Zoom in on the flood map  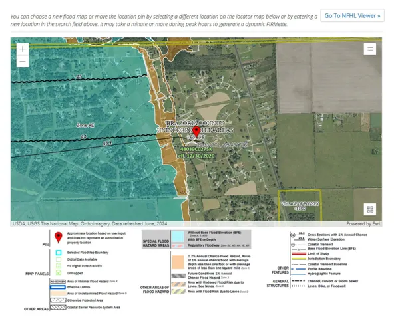(23, 49)
